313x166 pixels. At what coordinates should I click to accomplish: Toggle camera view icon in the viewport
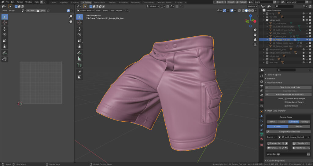click(x=255, y=39)
